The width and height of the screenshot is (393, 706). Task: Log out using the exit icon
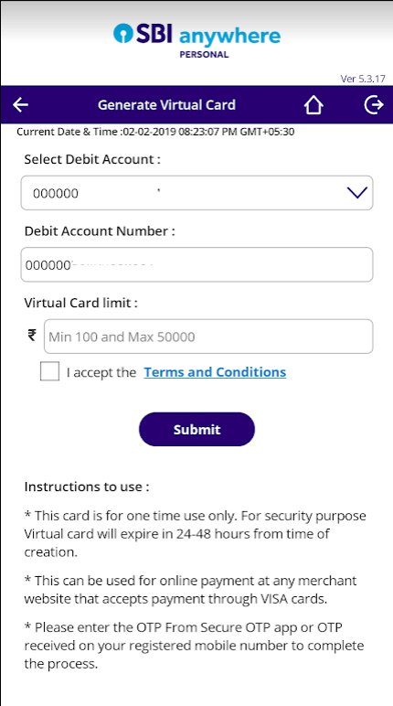point(373,105)
